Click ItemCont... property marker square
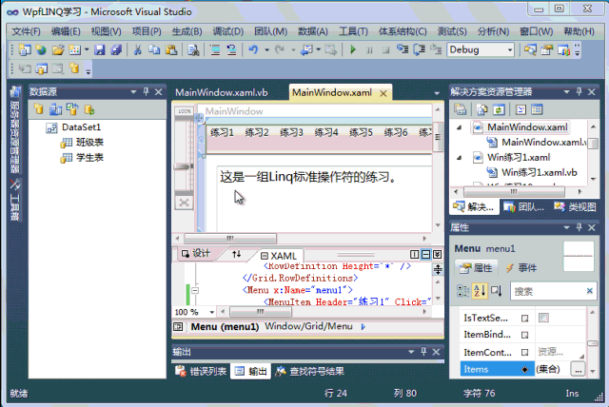 pyautogui.click(x=524, y=352)
